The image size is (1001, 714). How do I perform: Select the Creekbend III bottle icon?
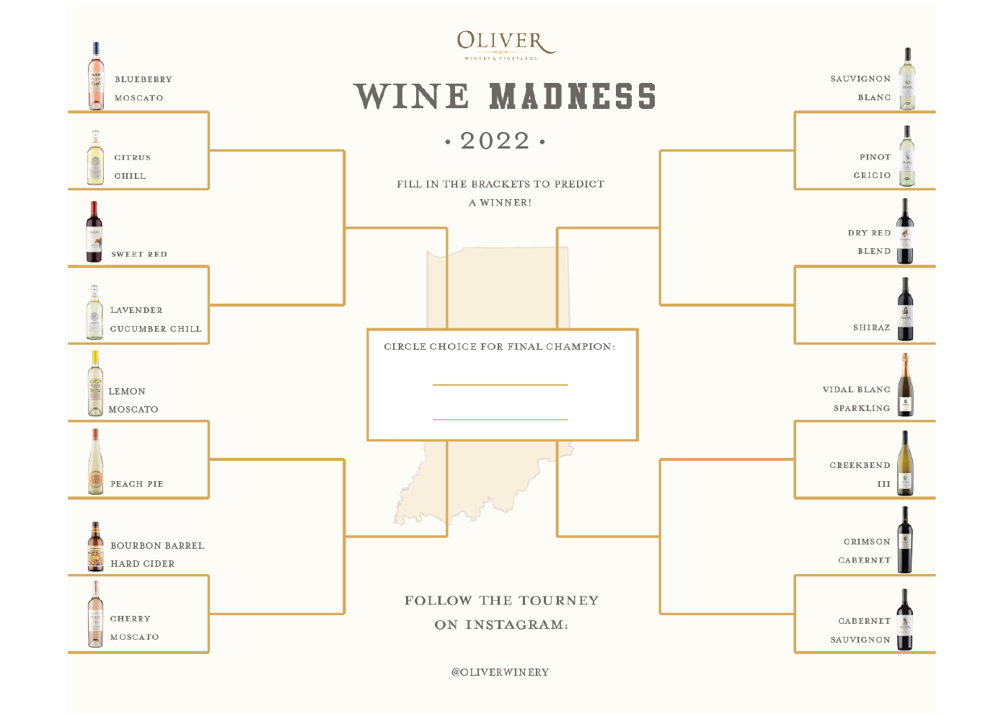[905, 464]
